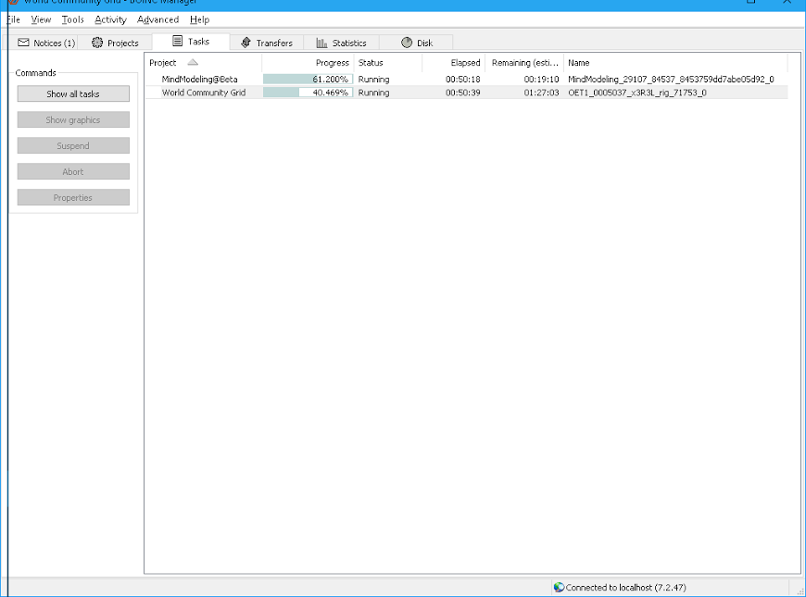Click the Transfers arrows icon
Screen dimensions: 806x597
246,43
